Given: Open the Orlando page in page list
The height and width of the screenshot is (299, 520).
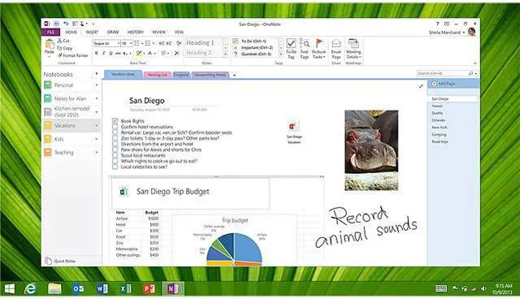Looking at the screenshot, I should tap(438, 120).
